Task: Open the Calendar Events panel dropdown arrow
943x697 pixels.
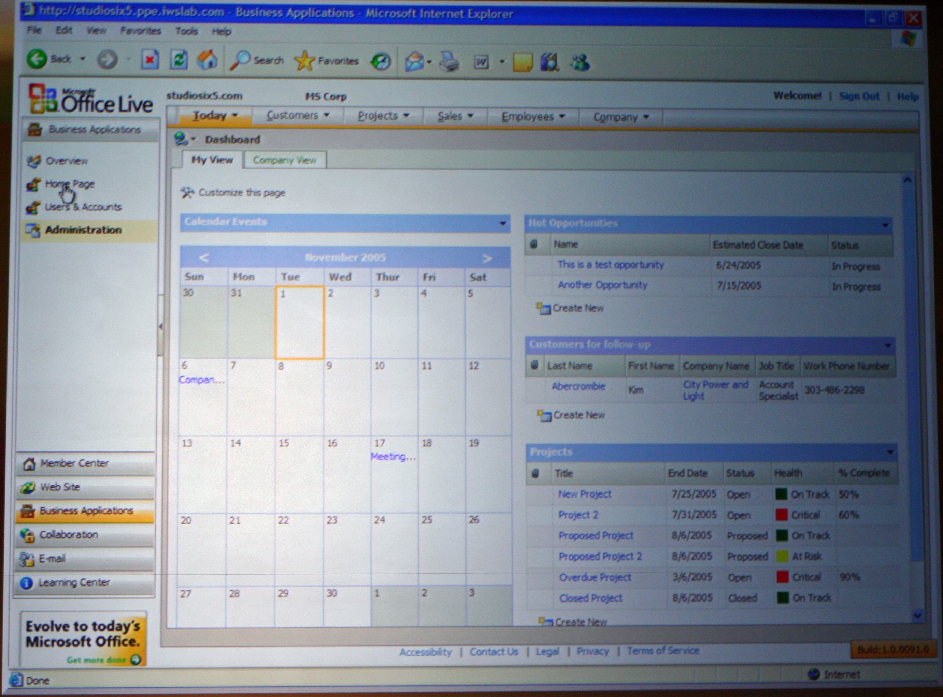Action: 502,223
